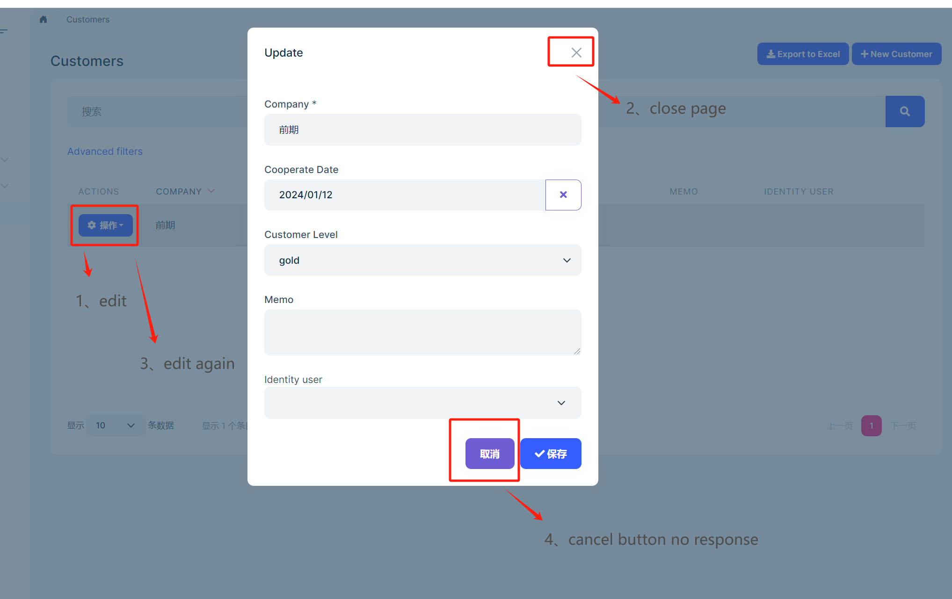Sort by the Company column header
Screen dimensions: 952x599
click(x=179, y=192)
